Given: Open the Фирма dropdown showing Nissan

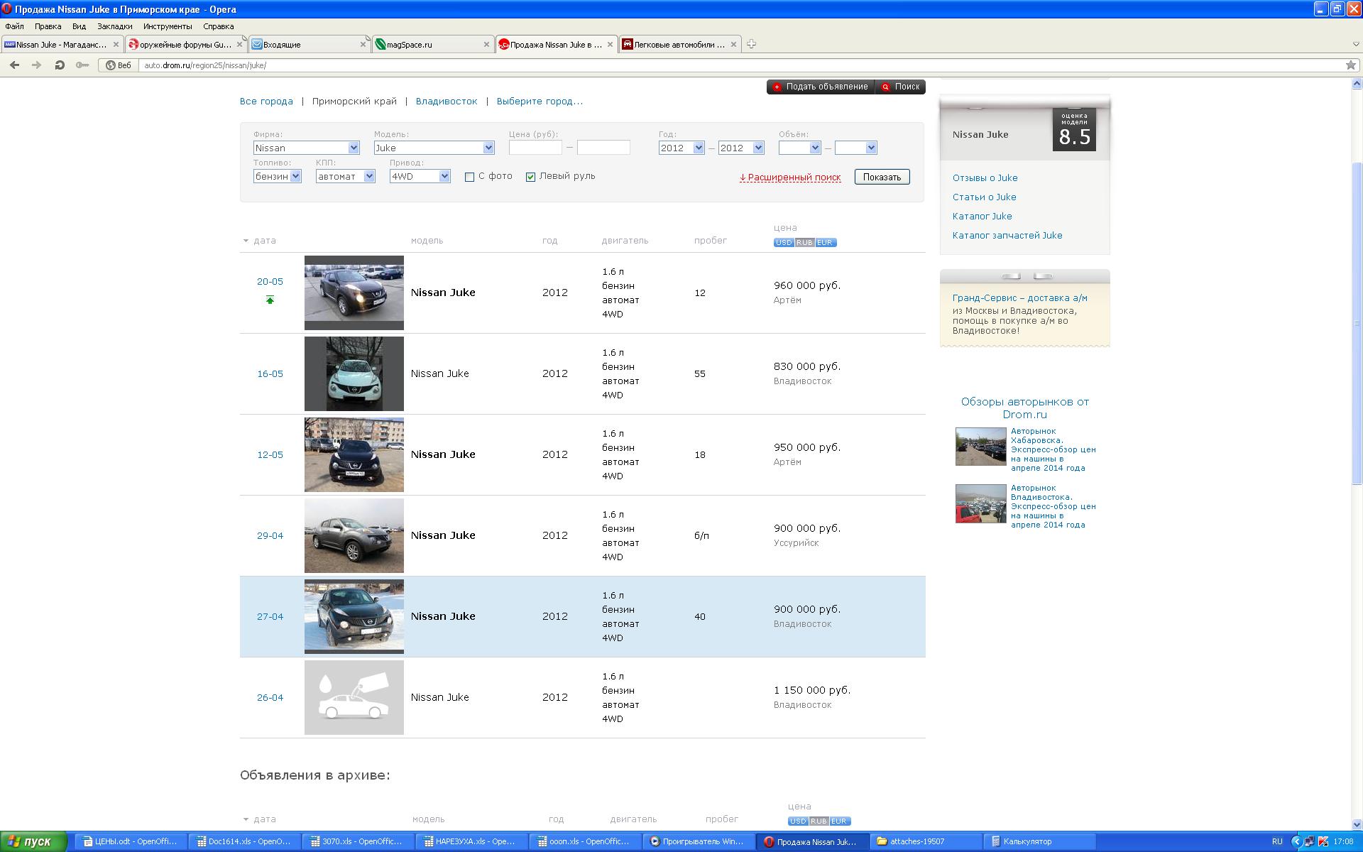Looking at the screenshot, I should [306, 148].
